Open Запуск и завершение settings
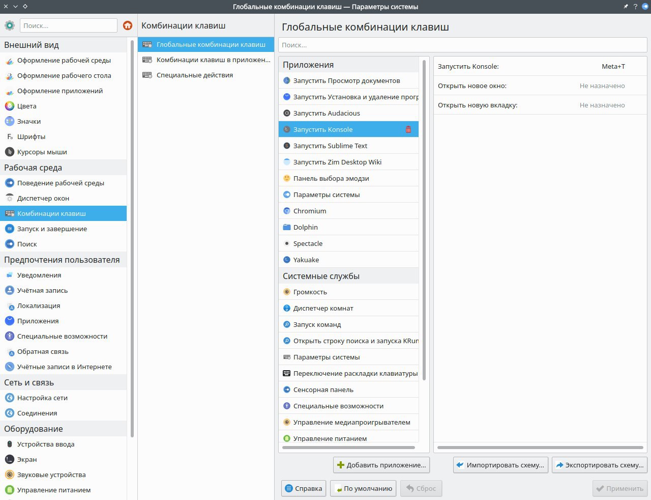 tap(64, 229)
